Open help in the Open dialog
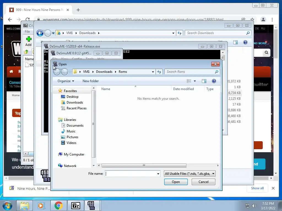Screen dimensions: 282x211 click(214, 81)
